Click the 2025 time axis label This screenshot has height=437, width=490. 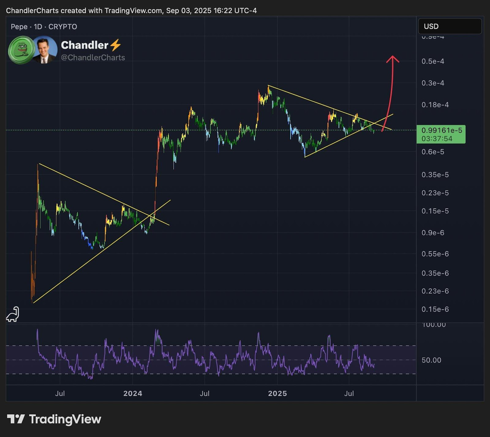point(277,393)
